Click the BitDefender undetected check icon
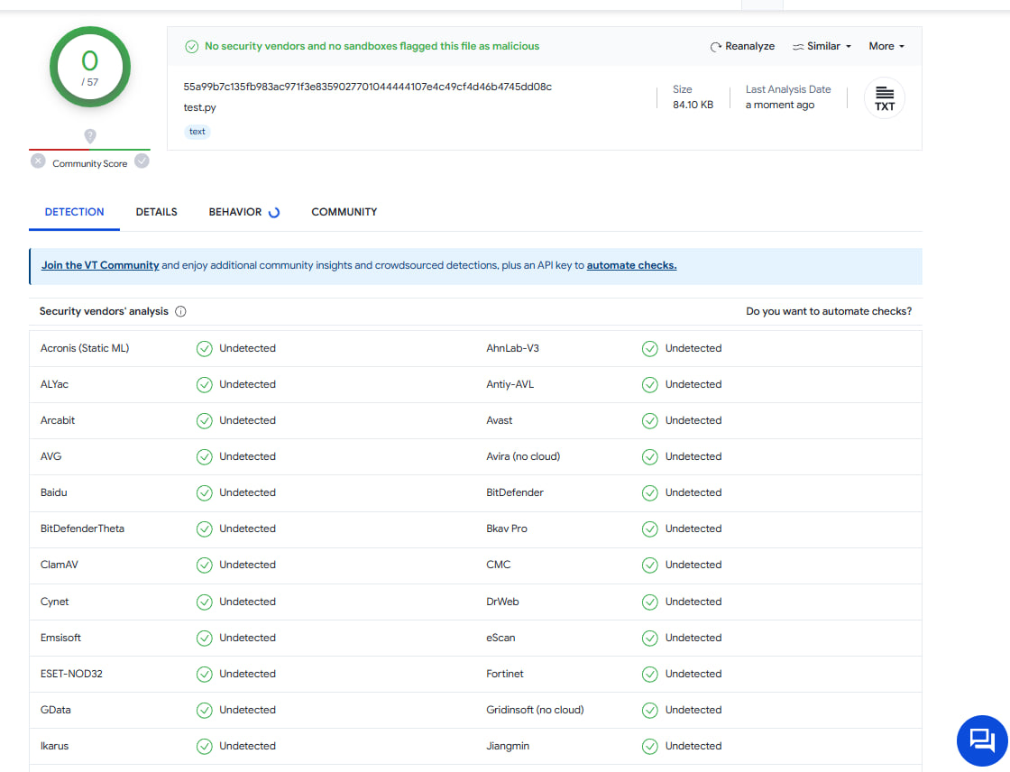Viewport: 1010px width, 772px height. tap(650, 493)
